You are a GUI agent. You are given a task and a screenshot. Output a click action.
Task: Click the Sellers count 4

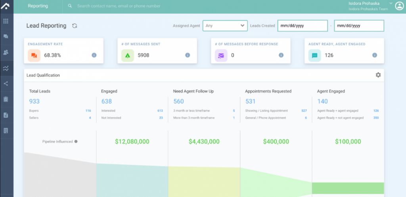(90, 118)
